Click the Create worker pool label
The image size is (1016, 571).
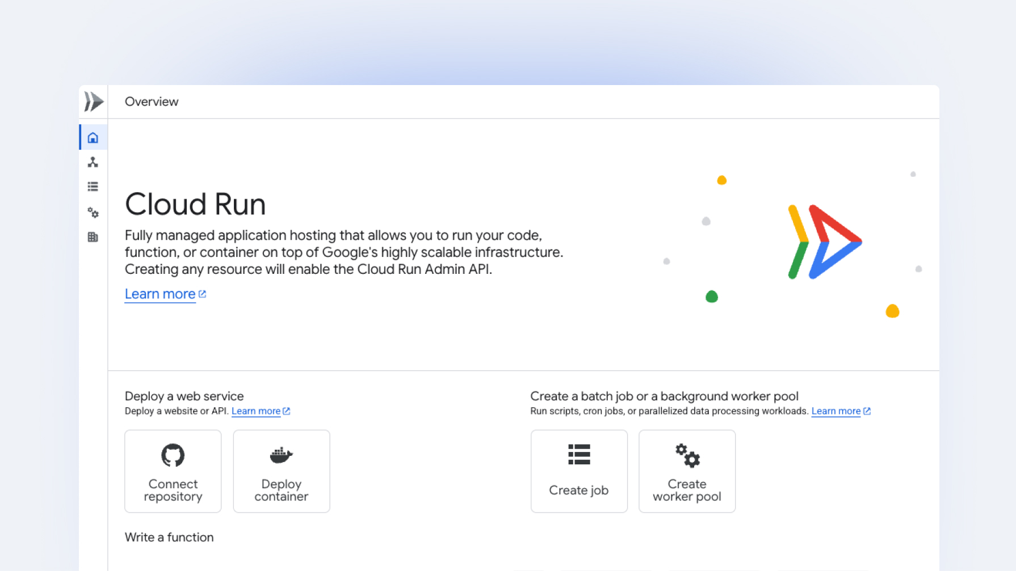coord(687,490)
